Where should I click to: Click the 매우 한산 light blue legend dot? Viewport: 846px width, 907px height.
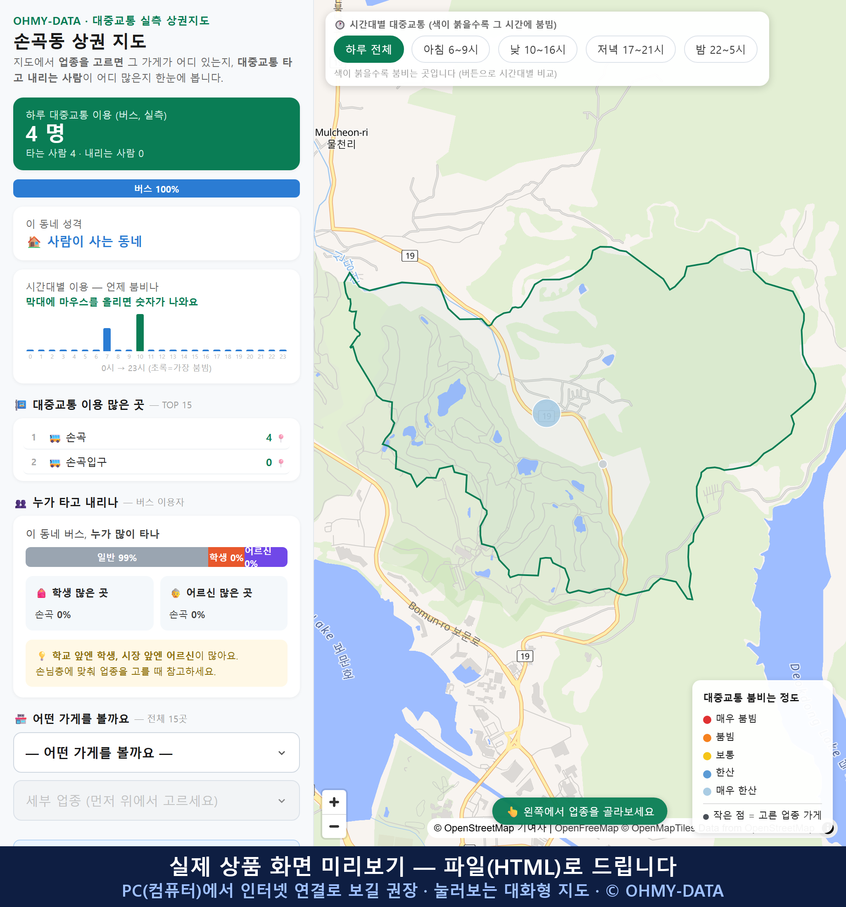click(x=707, y=792)
